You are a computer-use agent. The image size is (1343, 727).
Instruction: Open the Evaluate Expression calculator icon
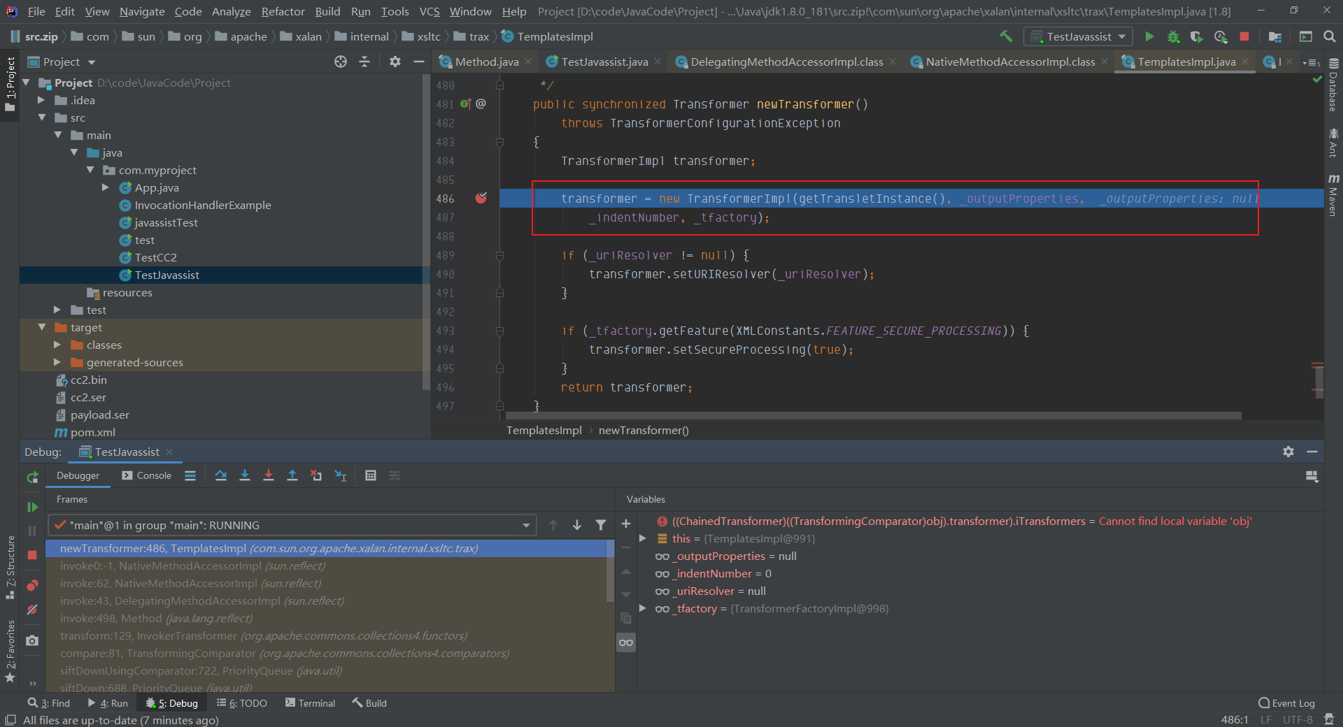(x=371, y=475)
